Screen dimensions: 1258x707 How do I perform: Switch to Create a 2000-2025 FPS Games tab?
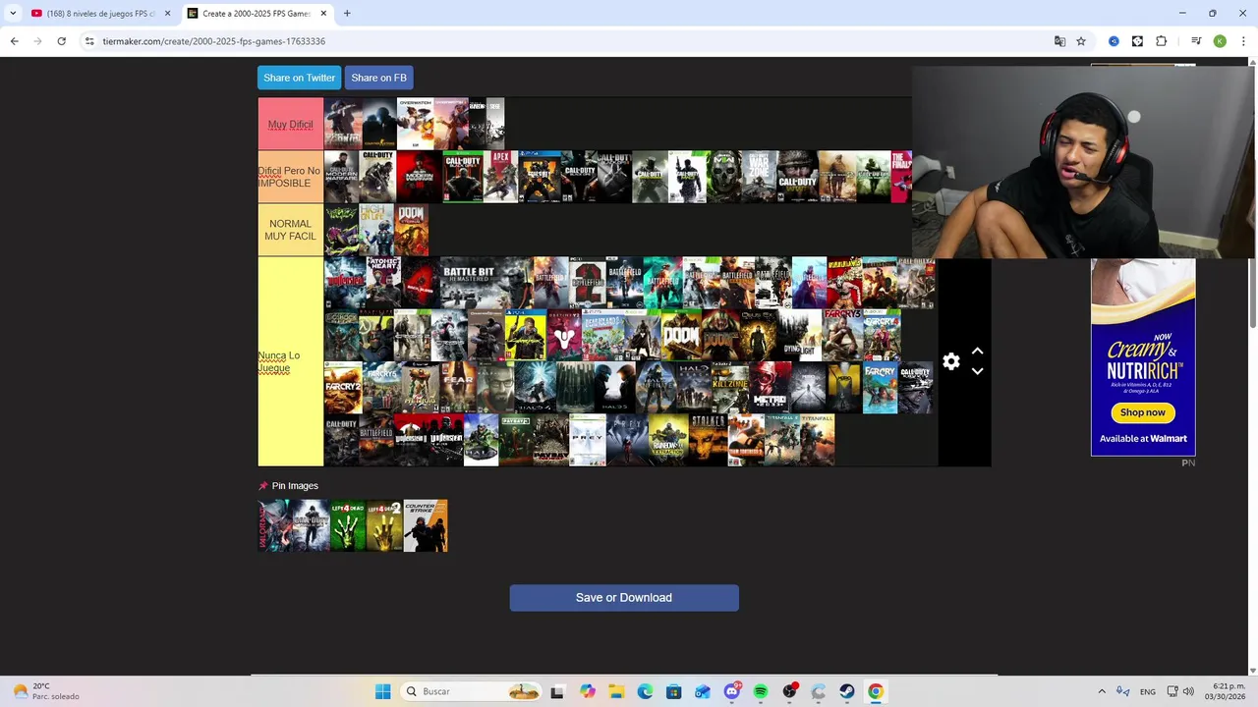[x=257, y=14]
